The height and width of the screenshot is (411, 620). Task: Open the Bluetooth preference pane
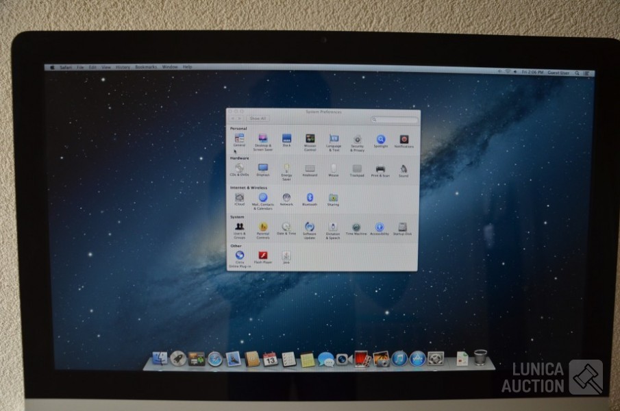point(310,199)
